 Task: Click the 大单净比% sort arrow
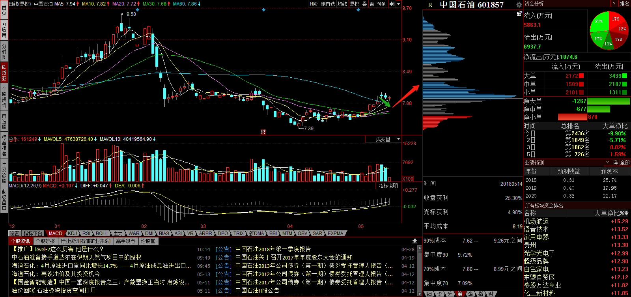627,213
